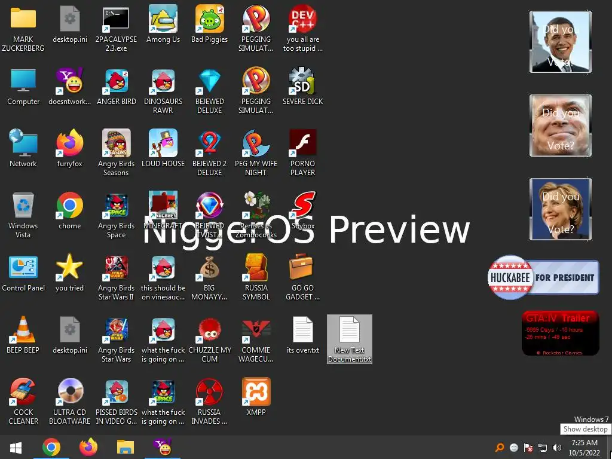Open the clock showing 7:25 AM
612x459 pixels.
(584, 448)
